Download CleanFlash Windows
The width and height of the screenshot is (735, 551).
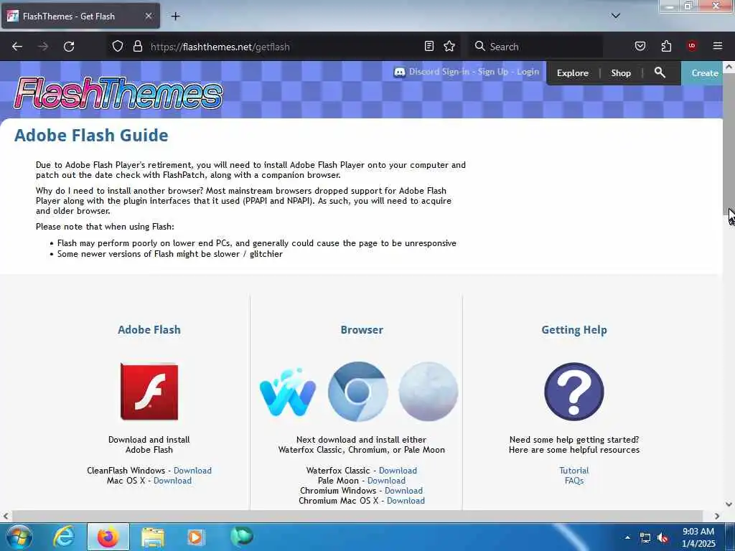pyautogui.click(x=192, y=471)
